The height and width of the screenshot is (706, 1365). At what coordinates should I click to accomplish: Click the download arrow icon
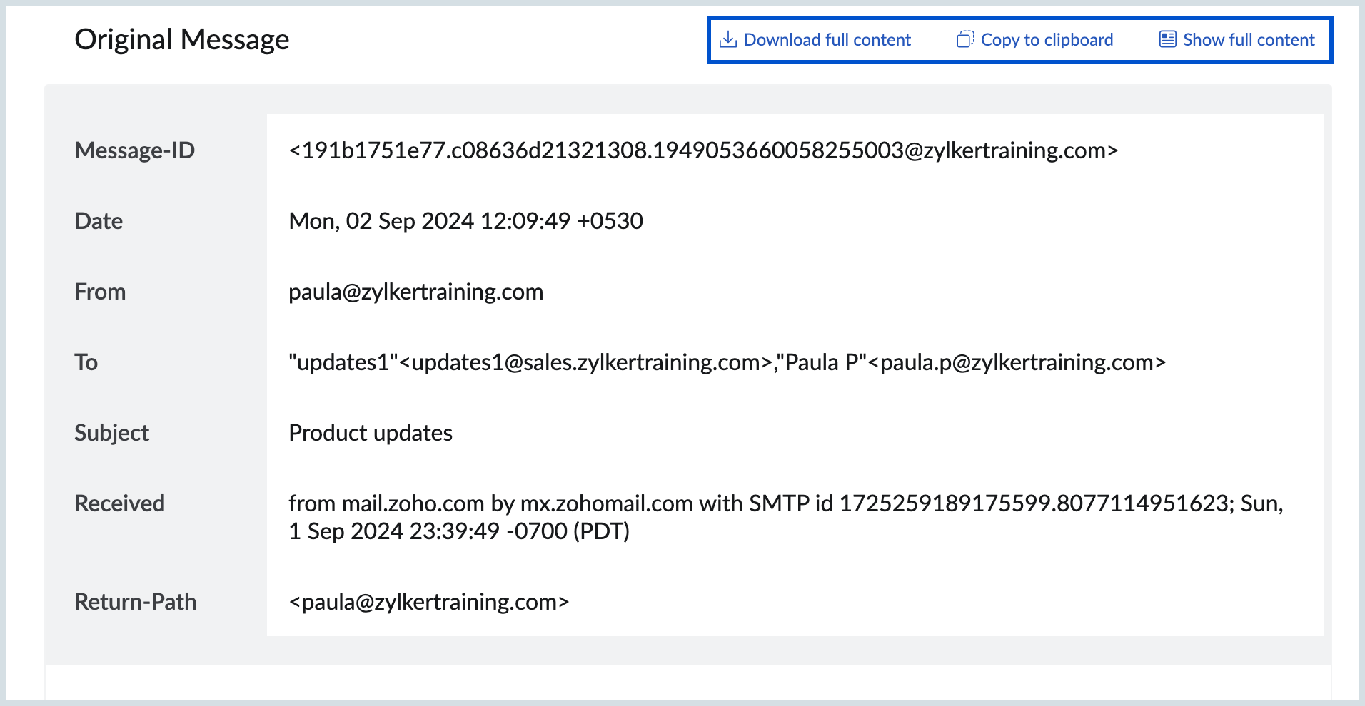click(x=727, y=39)
